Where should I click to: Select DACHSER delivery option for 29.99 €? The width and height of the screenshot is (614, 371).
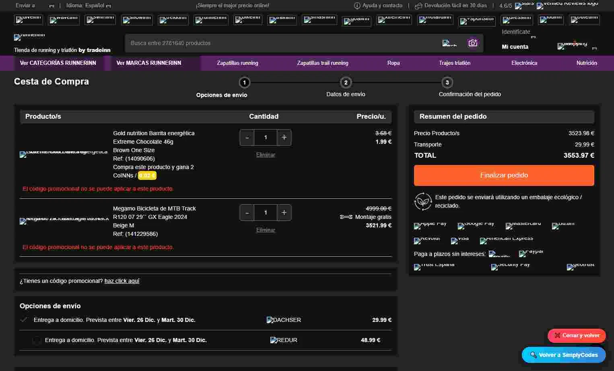(x=205, y=320)
